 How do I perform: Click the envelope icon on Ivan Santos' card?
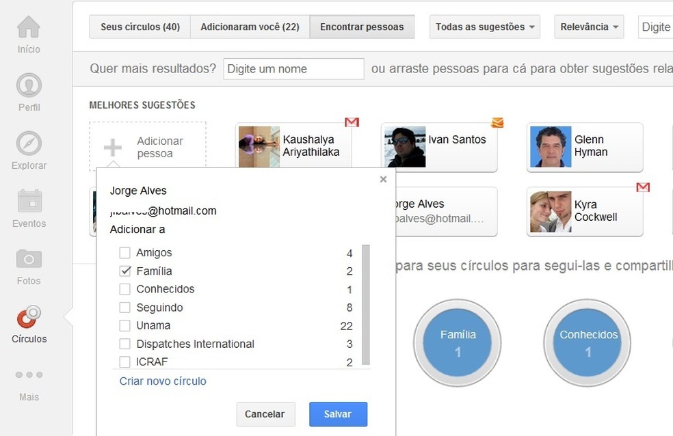497,122
